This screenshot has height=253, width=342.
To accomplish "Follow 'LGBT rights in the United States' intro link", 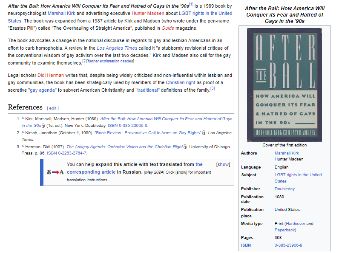I will [x=205, y=13].
